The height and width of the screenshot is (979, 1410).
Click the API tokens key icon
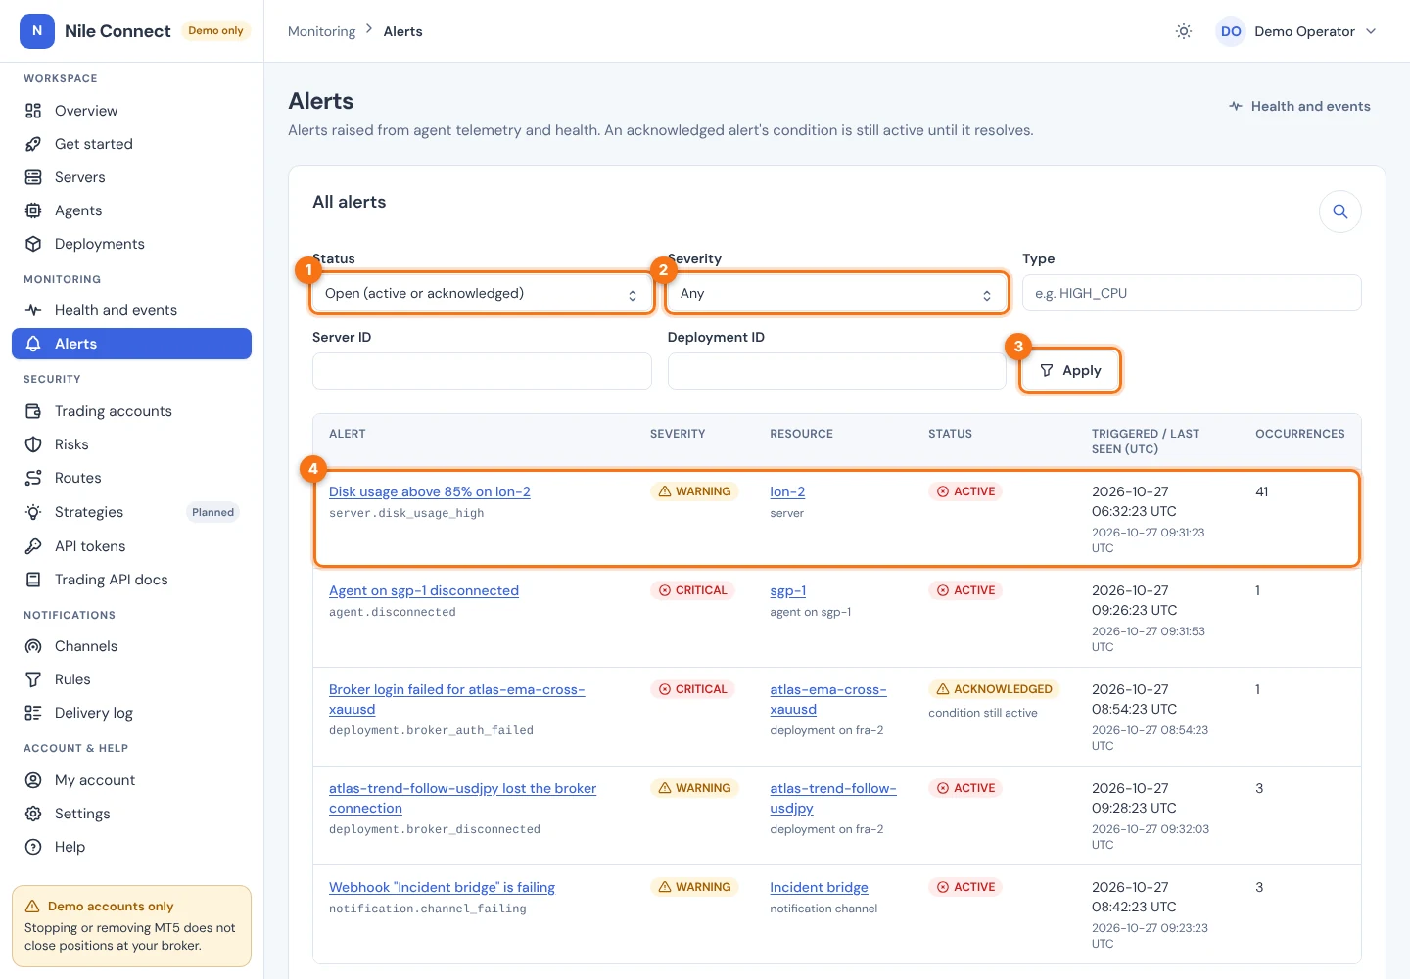[x=33, y=546]
